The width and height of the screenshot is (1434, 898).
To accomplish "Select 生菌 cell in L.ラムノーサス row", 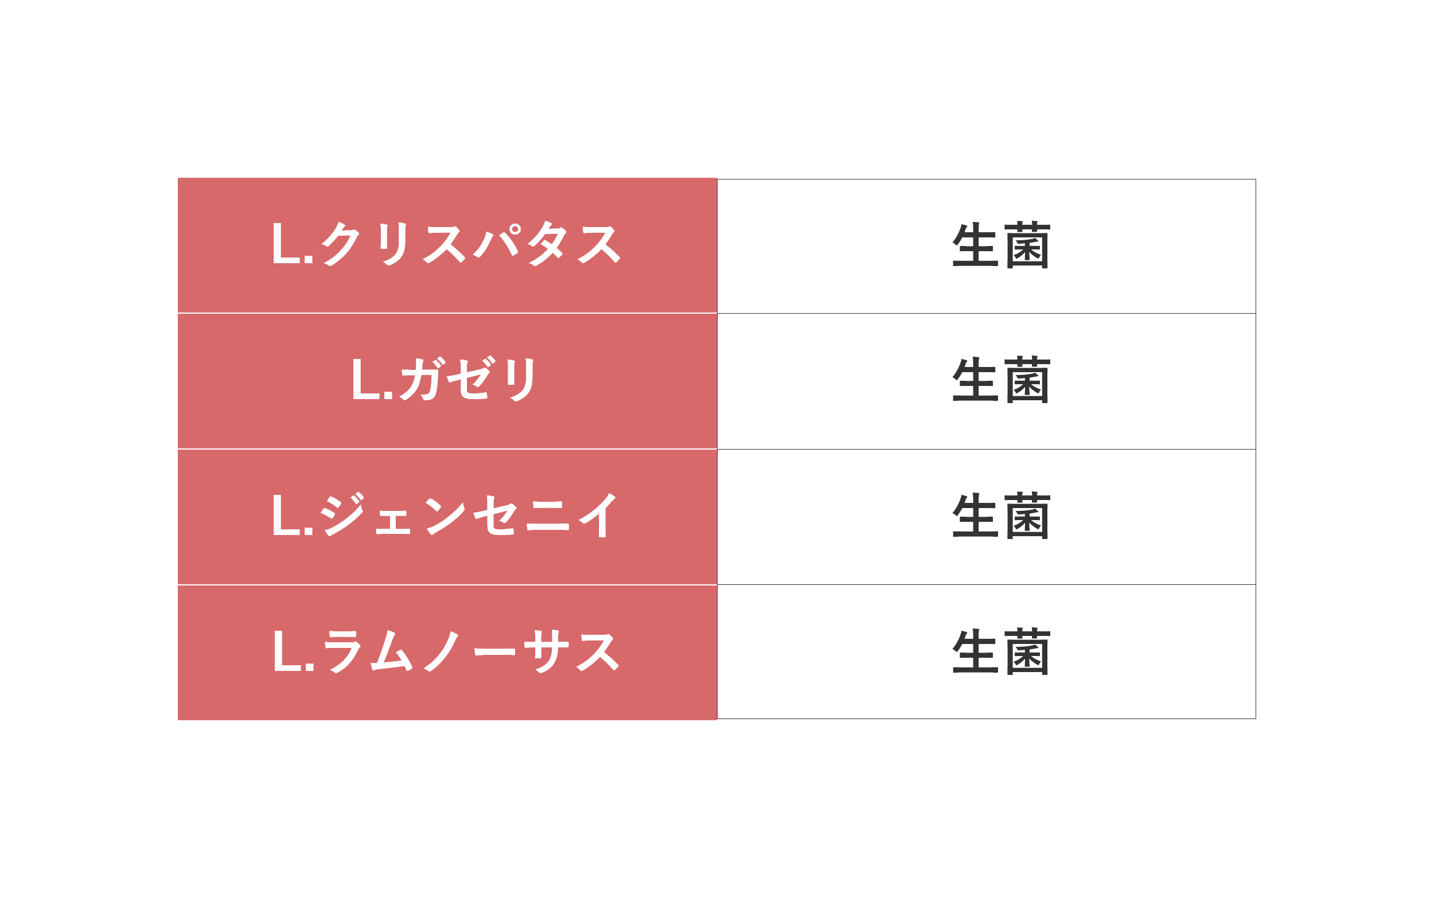I will click(1001, 651).
